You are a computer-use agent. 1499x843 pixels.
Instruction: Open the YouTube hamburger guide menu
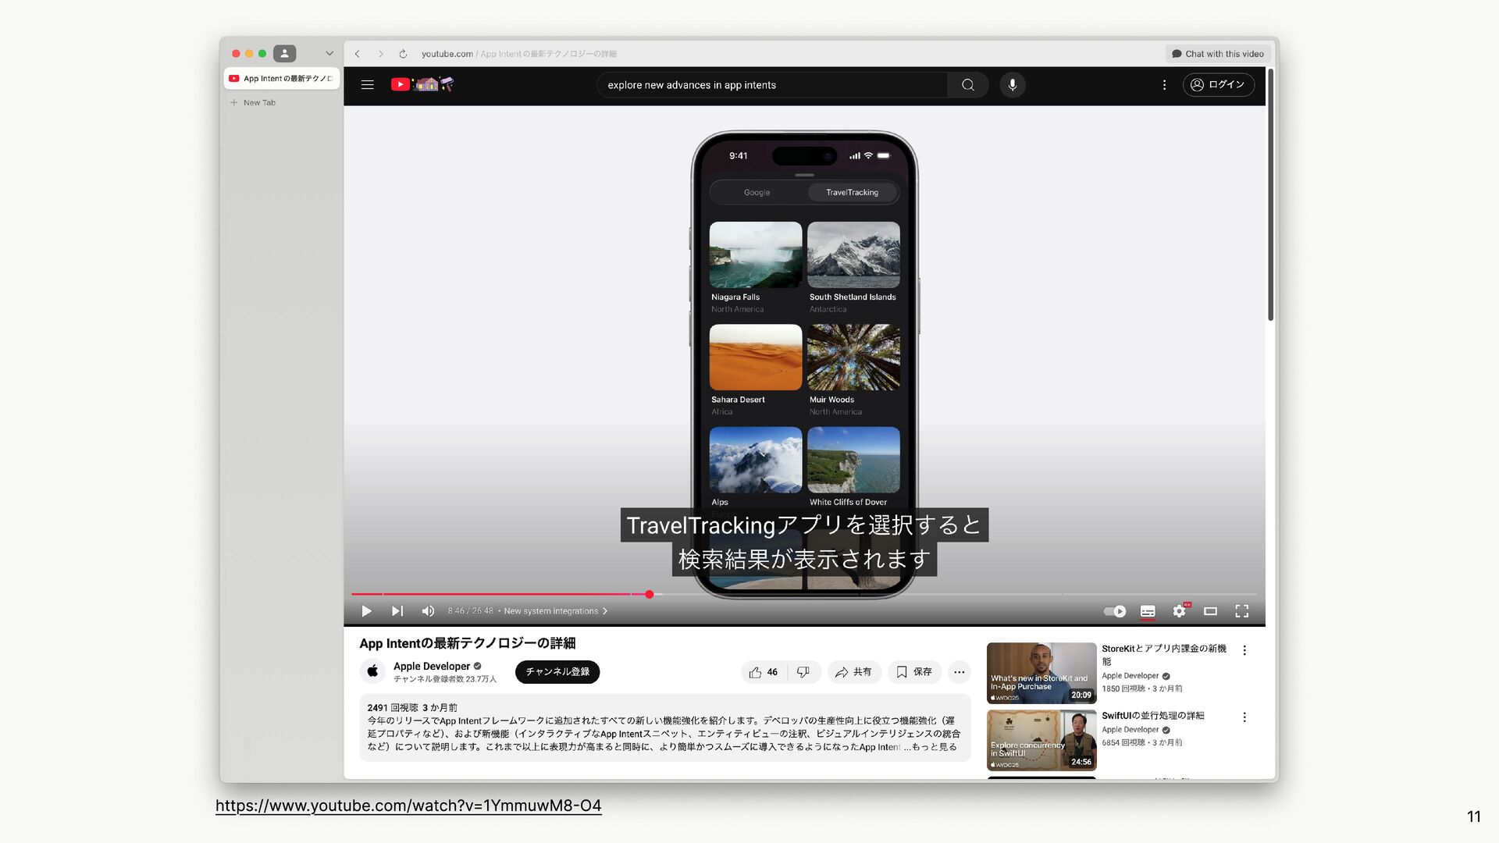coord(367,85)
